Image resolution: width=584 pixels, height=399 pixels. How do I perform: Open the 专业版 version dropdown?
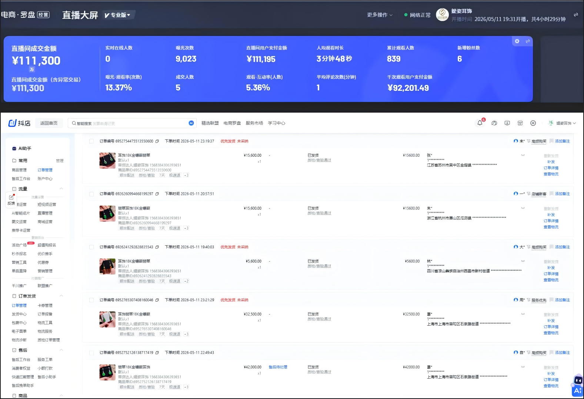tap(118, 15)
